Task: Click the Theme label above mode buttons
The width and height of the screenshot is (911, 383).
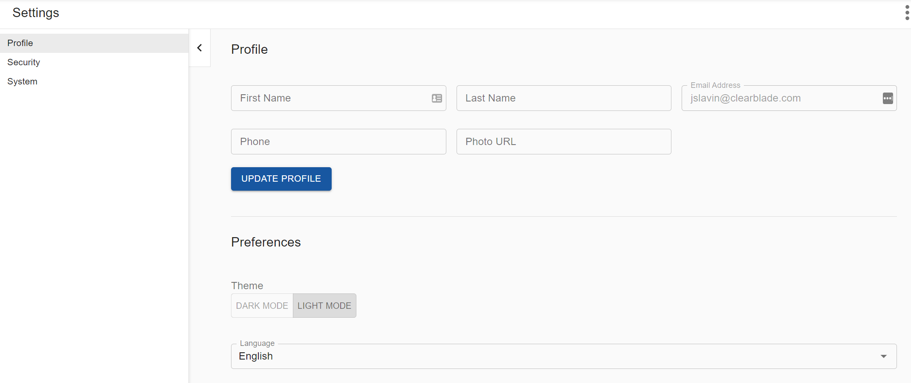Action: click(x=247, y=286)
